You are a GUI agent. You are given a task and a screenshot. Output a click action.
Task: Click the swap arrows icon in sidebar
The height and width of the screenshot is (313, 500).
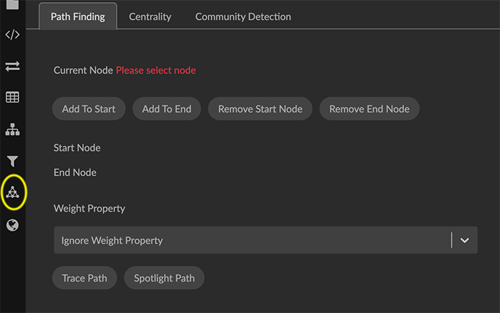12,66
